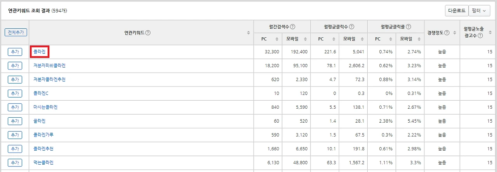Viewport: 497px width, 172px height.
Task: Click the 전체추가 button
Action: [16, 33]
